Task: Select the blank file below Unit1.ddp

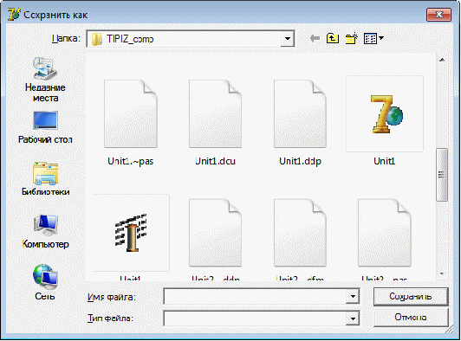Action: pyautogui.click(x=300, y=233)
